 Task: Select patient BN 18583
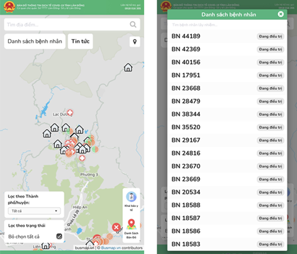227,244
